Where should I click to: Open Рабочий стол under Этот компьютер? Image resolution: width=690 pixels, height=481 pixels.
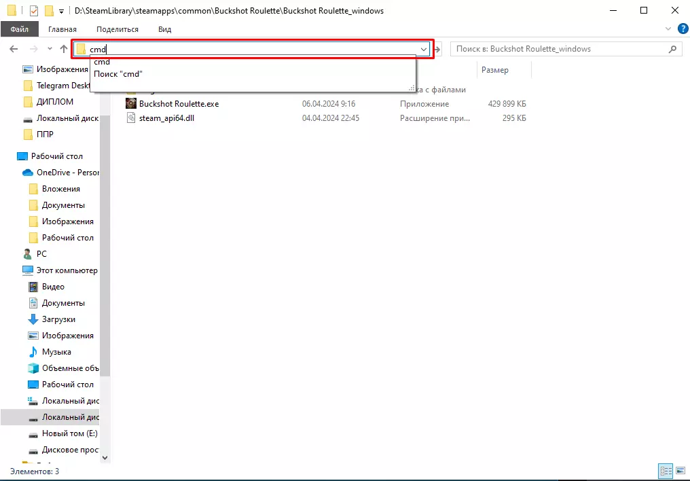68,384
